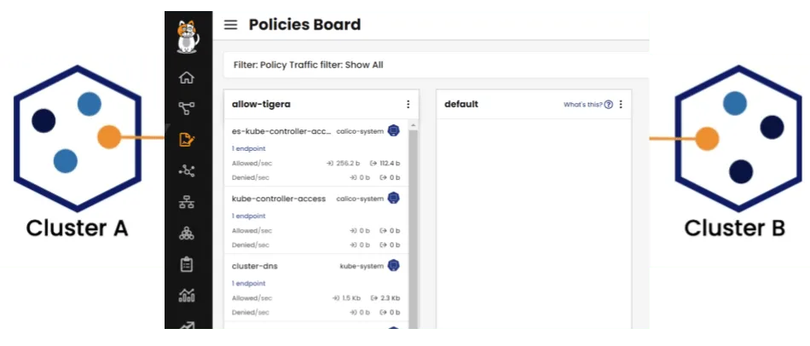Click calico-system namespace on es-kube-controller-acc...

360,131
